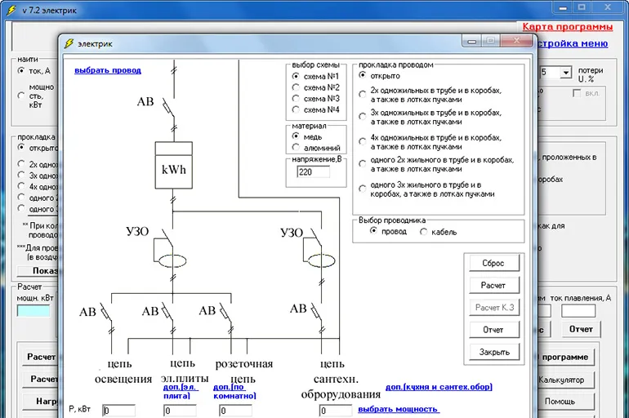Open the Карта программы link
This screenshot has height=418, width=629.
click(567, 27)
